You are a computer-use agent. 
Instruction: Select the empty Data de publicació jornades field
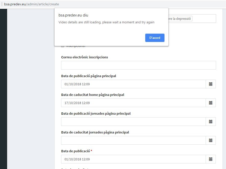click(133, 122)
